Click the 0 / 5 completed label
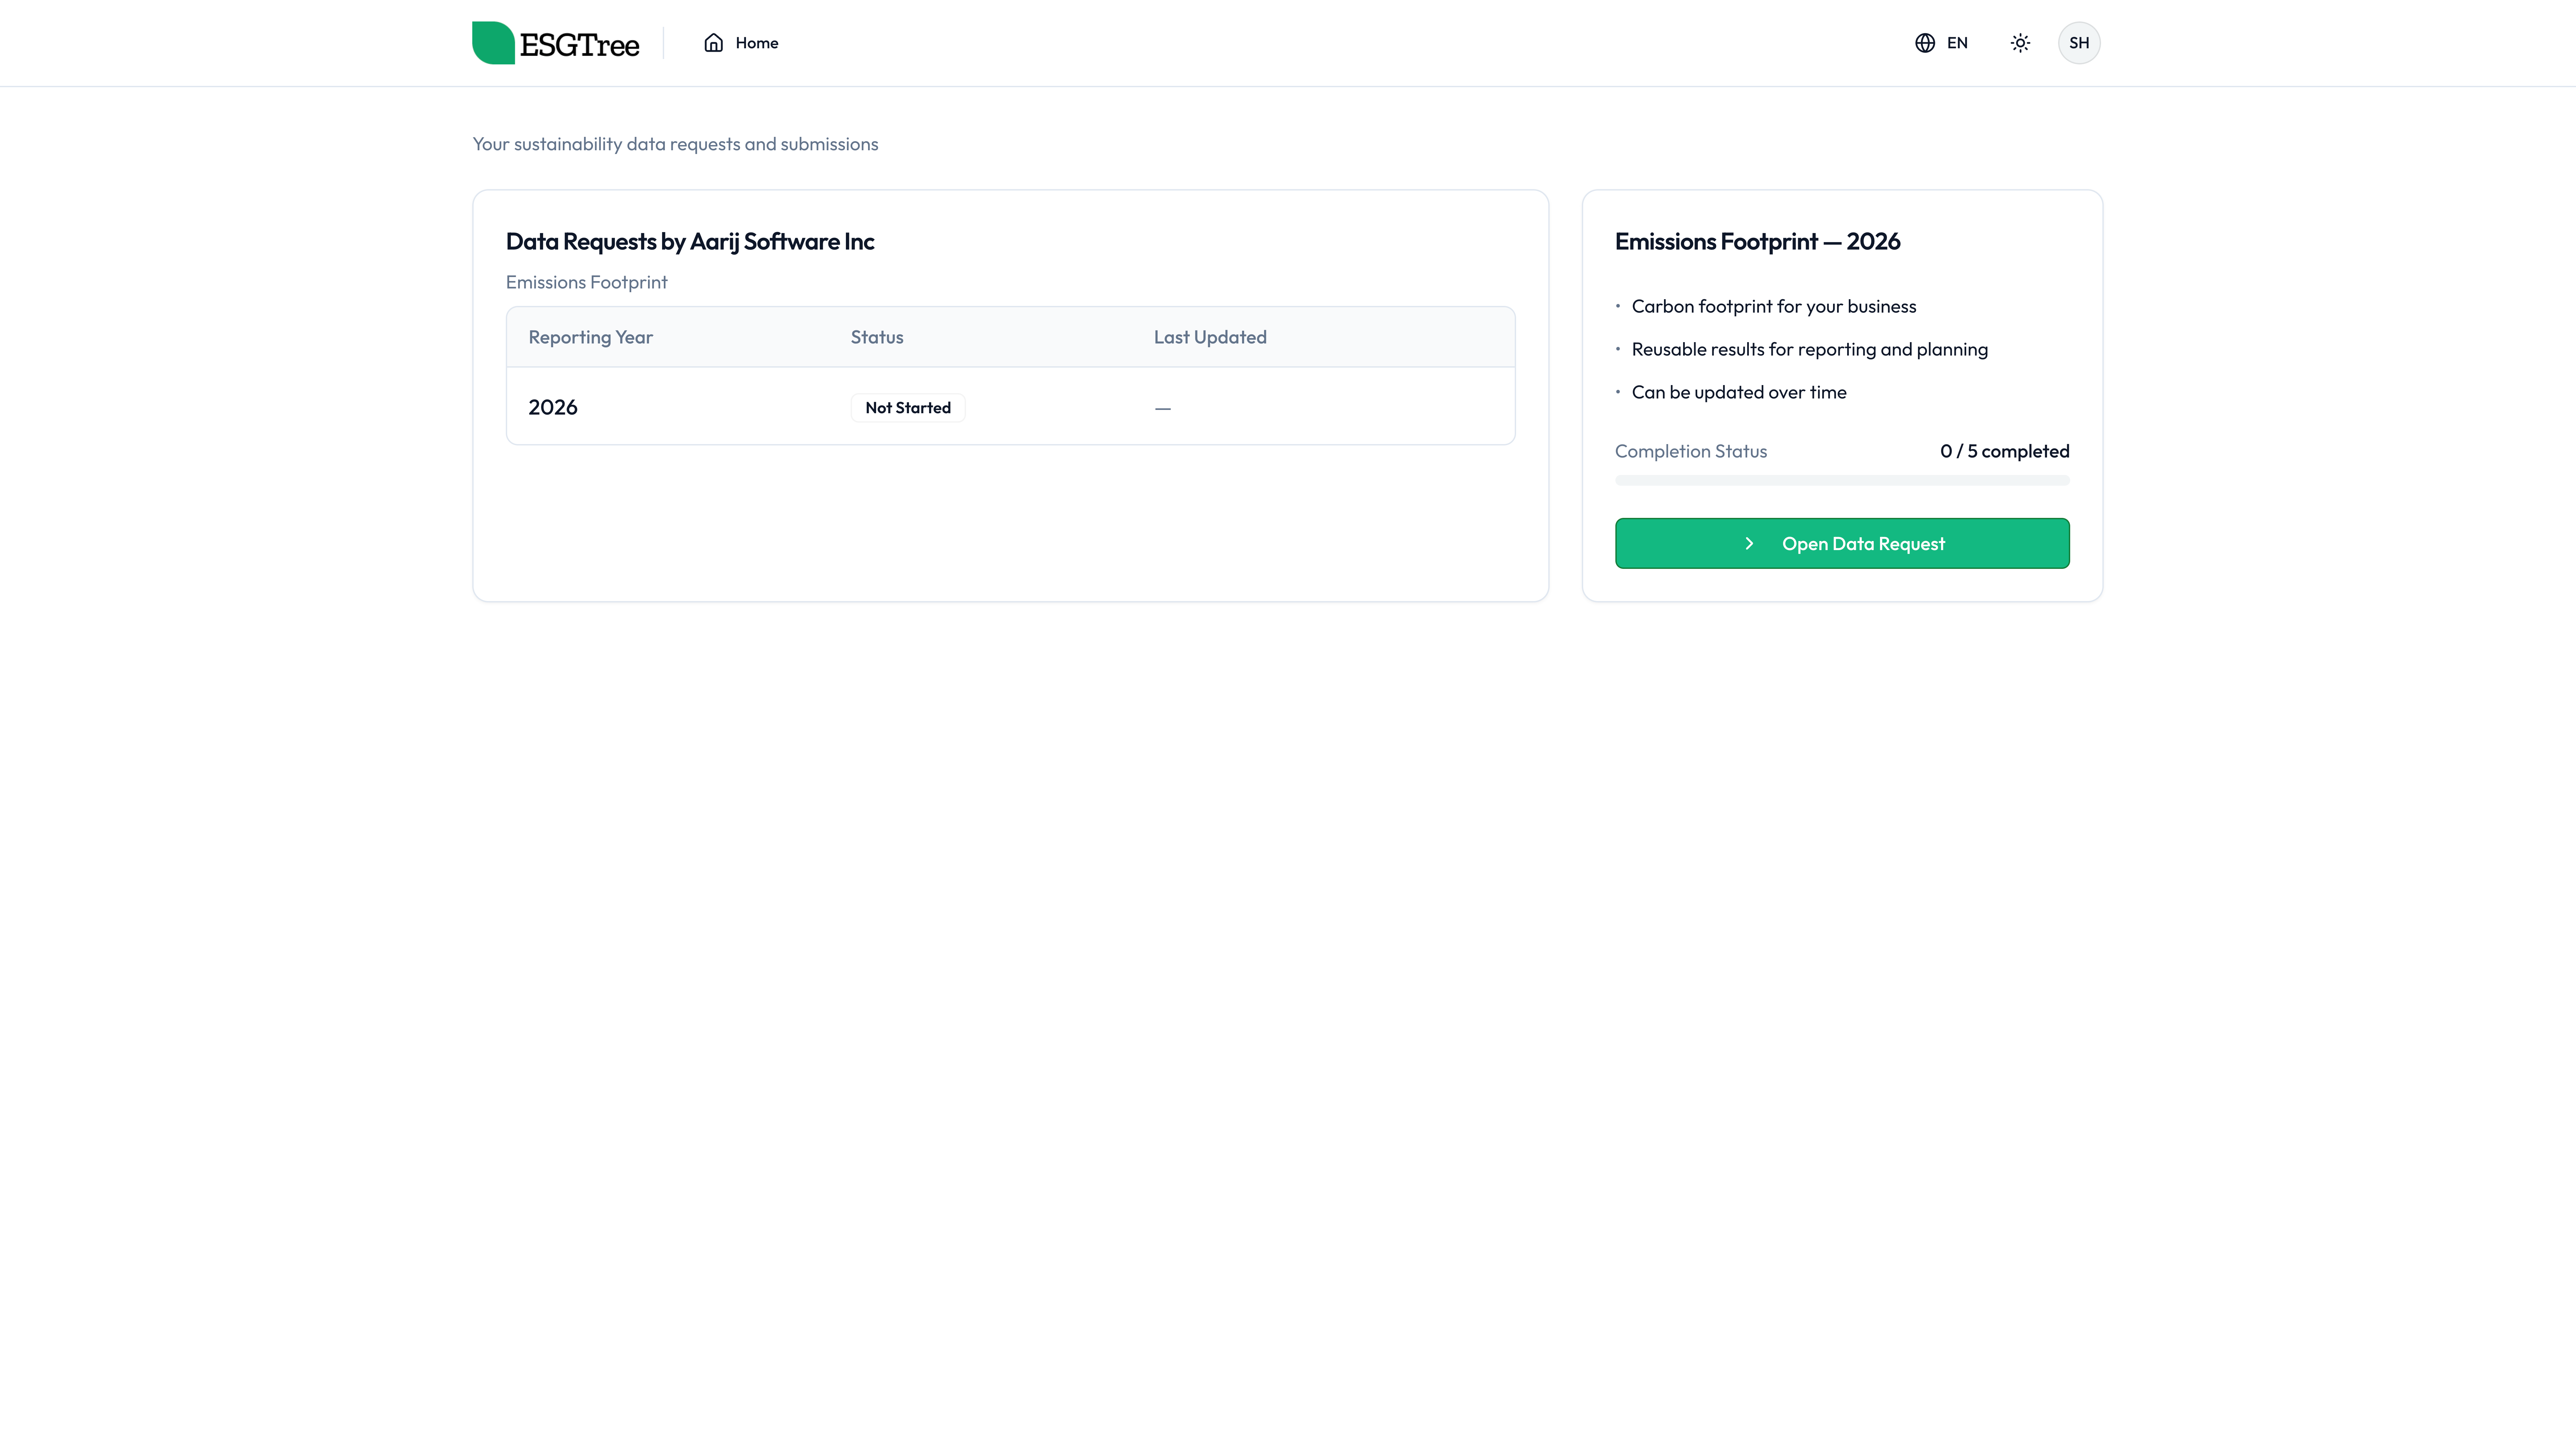The width and height of the screenshot is (2576, 1449). 2004,451
